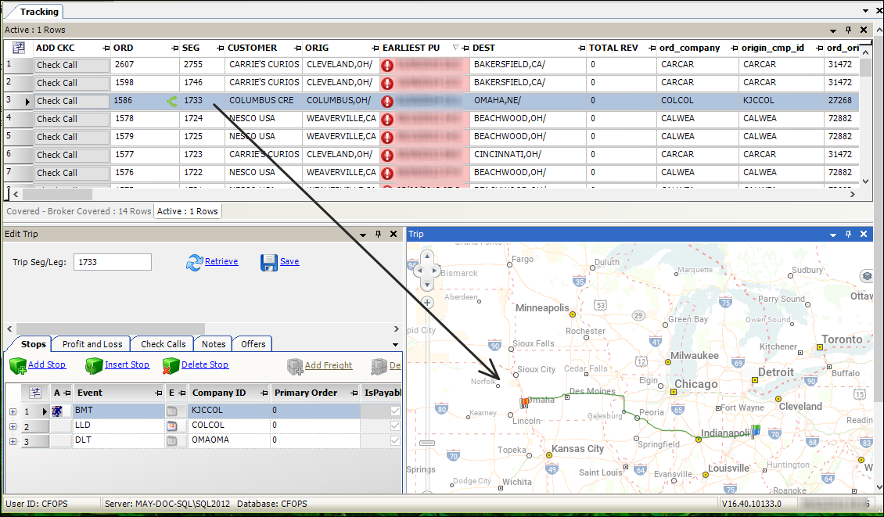The height and width of the screenshot is (517, 884).
Task: Expand stop row 3 DLT
Action: click(13, 441)
